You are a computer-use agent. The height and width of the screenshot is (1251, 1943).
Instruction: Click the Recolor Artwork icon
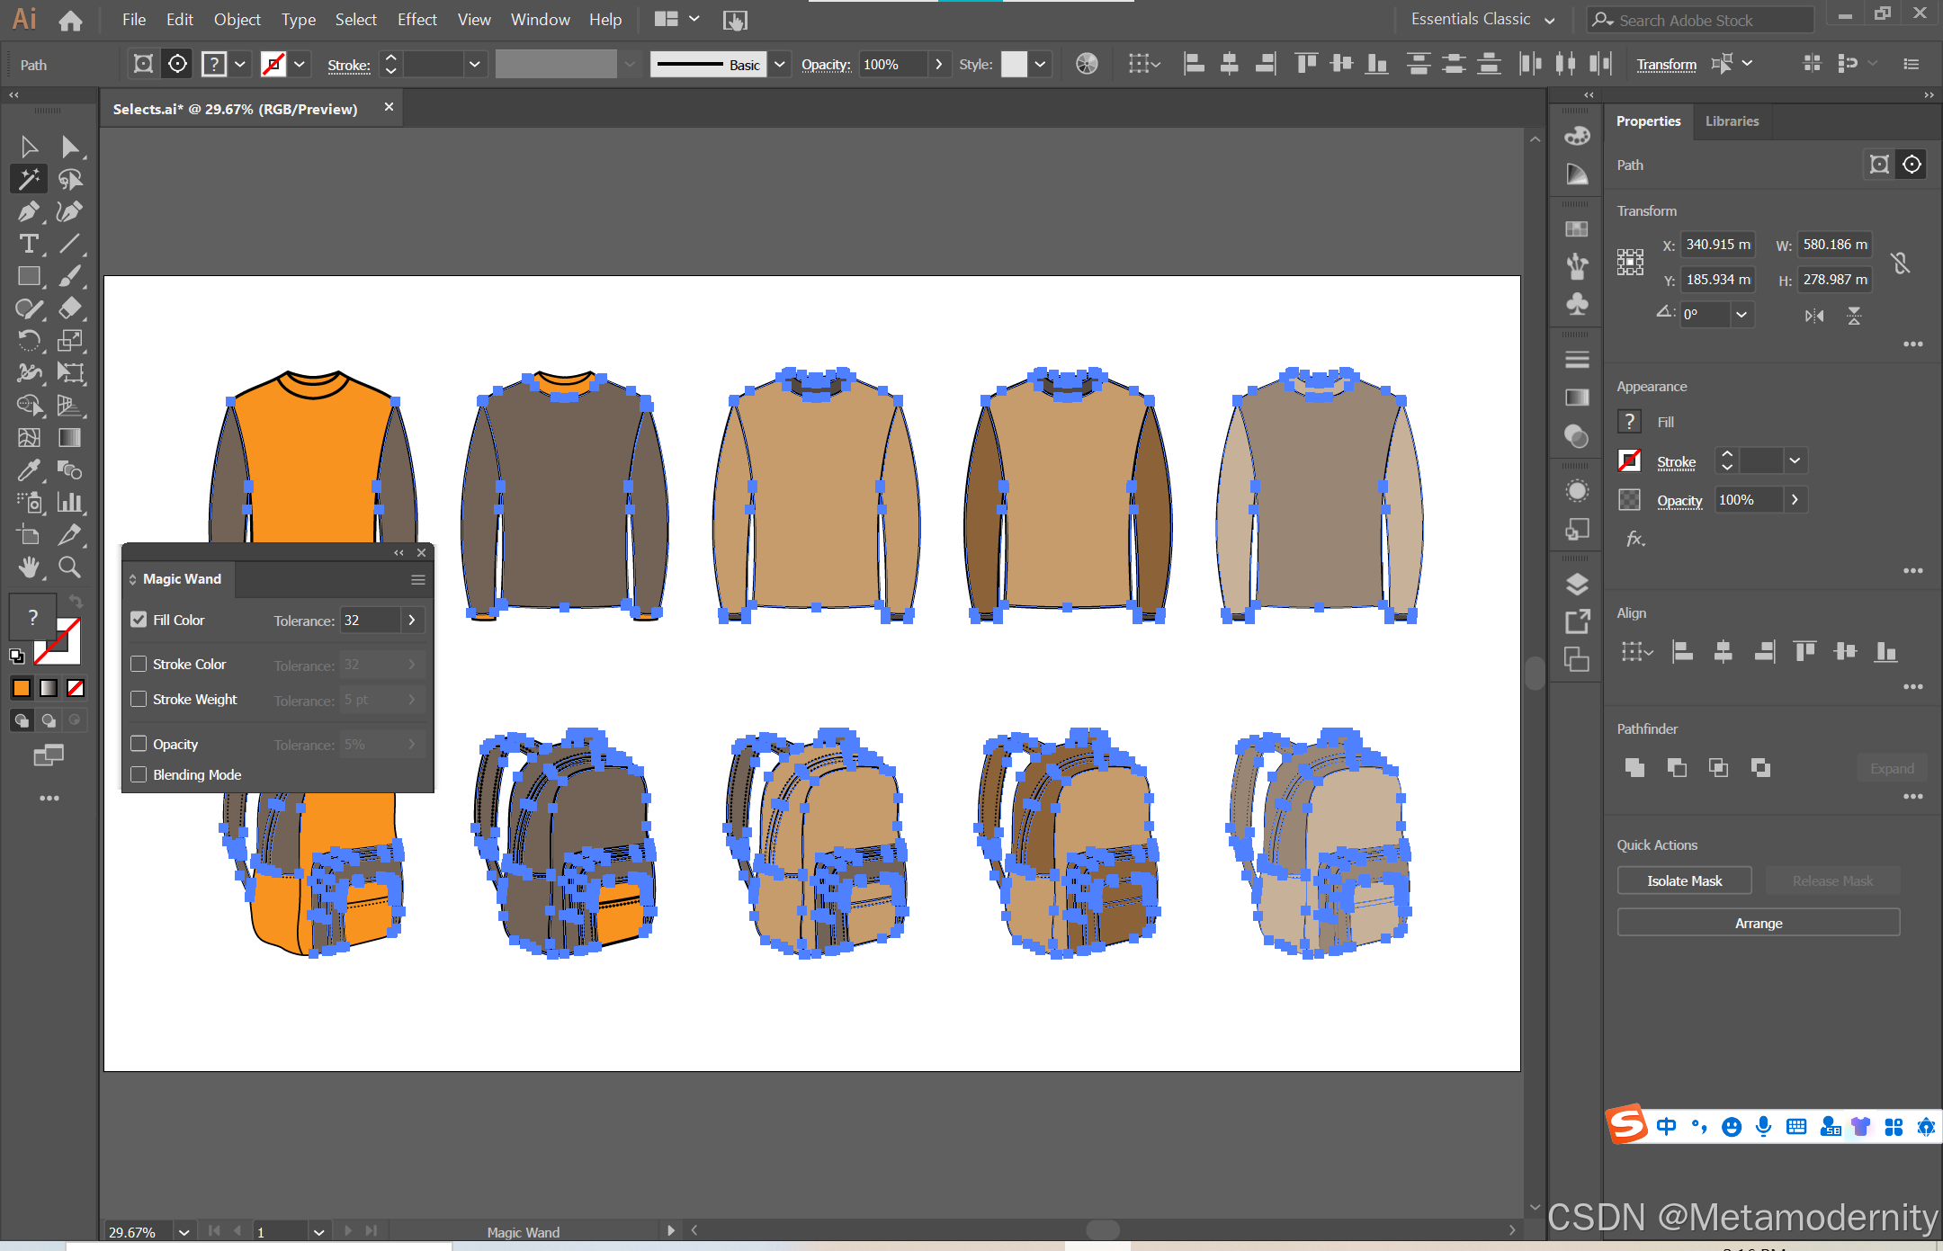click(x=1087, y=64)
